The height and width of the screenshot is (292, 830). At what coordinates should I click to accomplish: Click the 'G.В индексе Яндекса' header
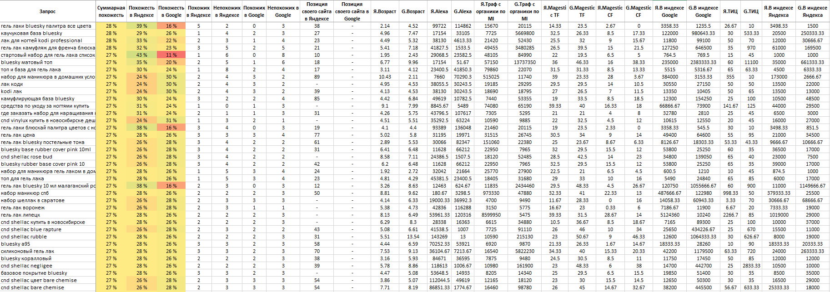pos(812,11)
